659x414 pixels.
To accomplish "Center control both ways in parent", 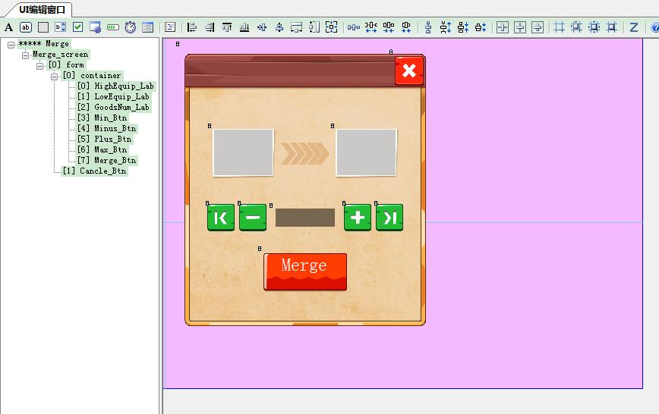I will tap(538, 27).
